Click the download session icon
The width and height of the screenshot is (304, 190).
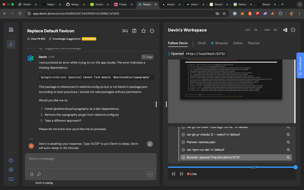pos(134,31)
